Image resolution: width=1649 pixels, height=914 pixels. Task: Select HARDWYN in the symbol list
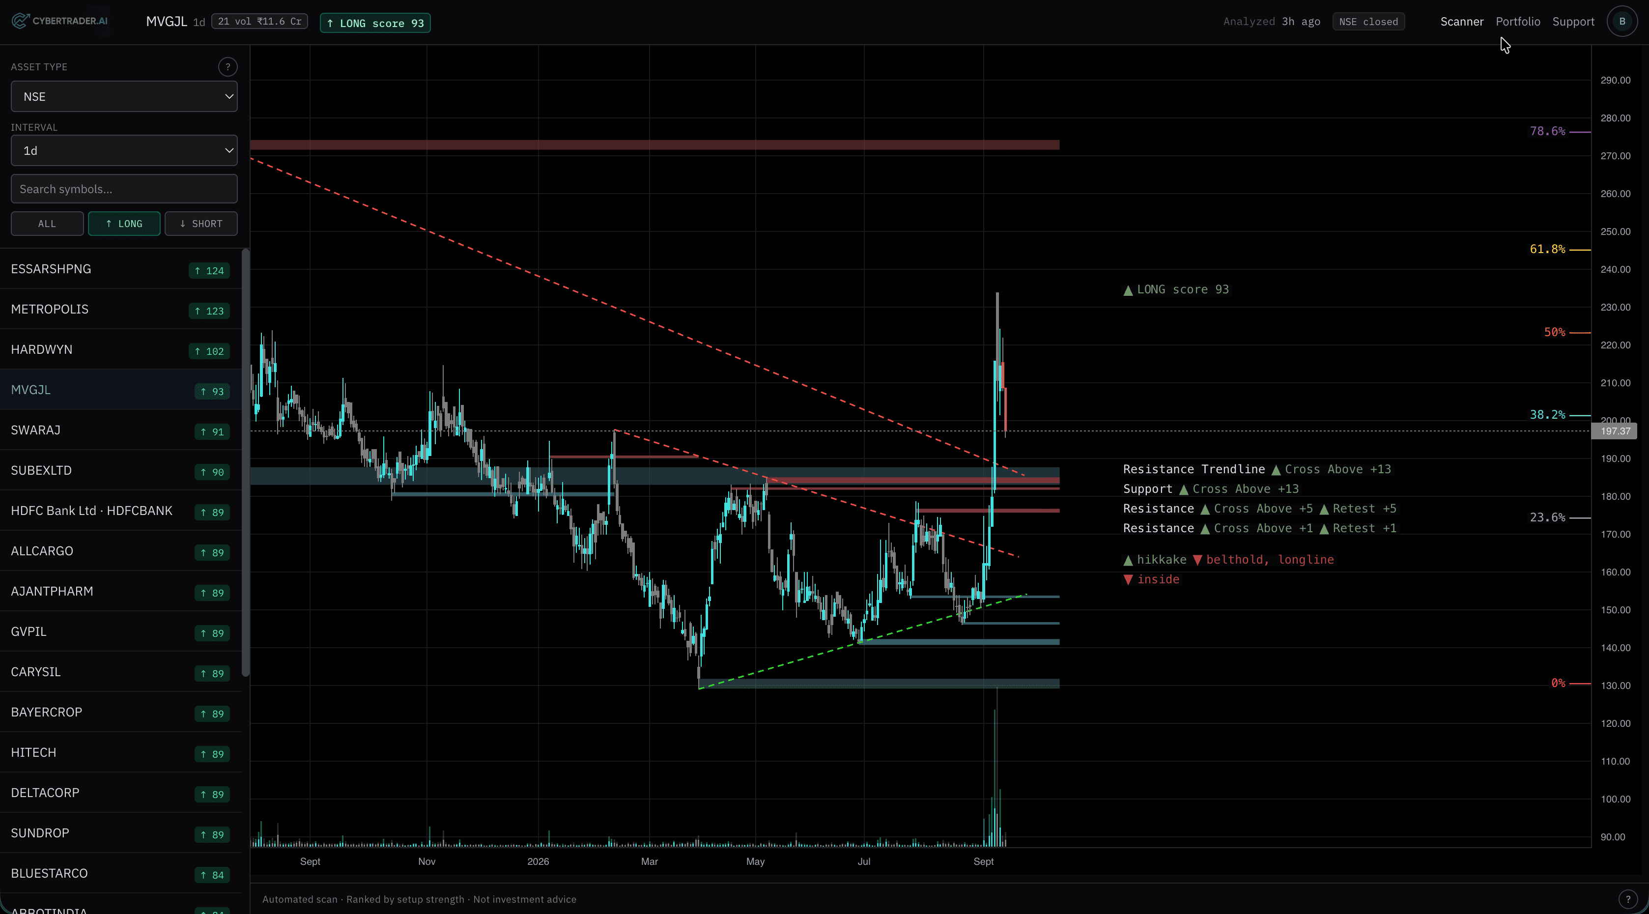point(121,349)
